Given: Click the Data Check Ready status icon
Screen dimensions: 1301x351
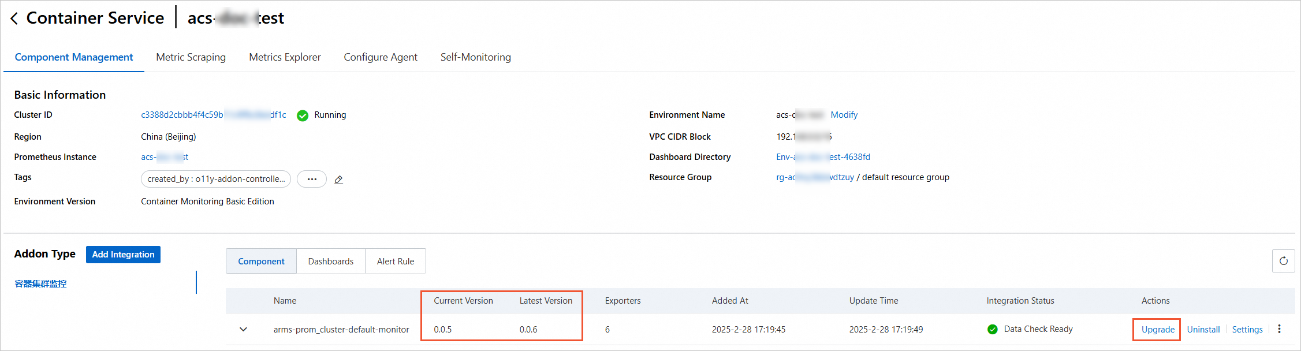Looking at the screenshot, I should tap(993, 330).
